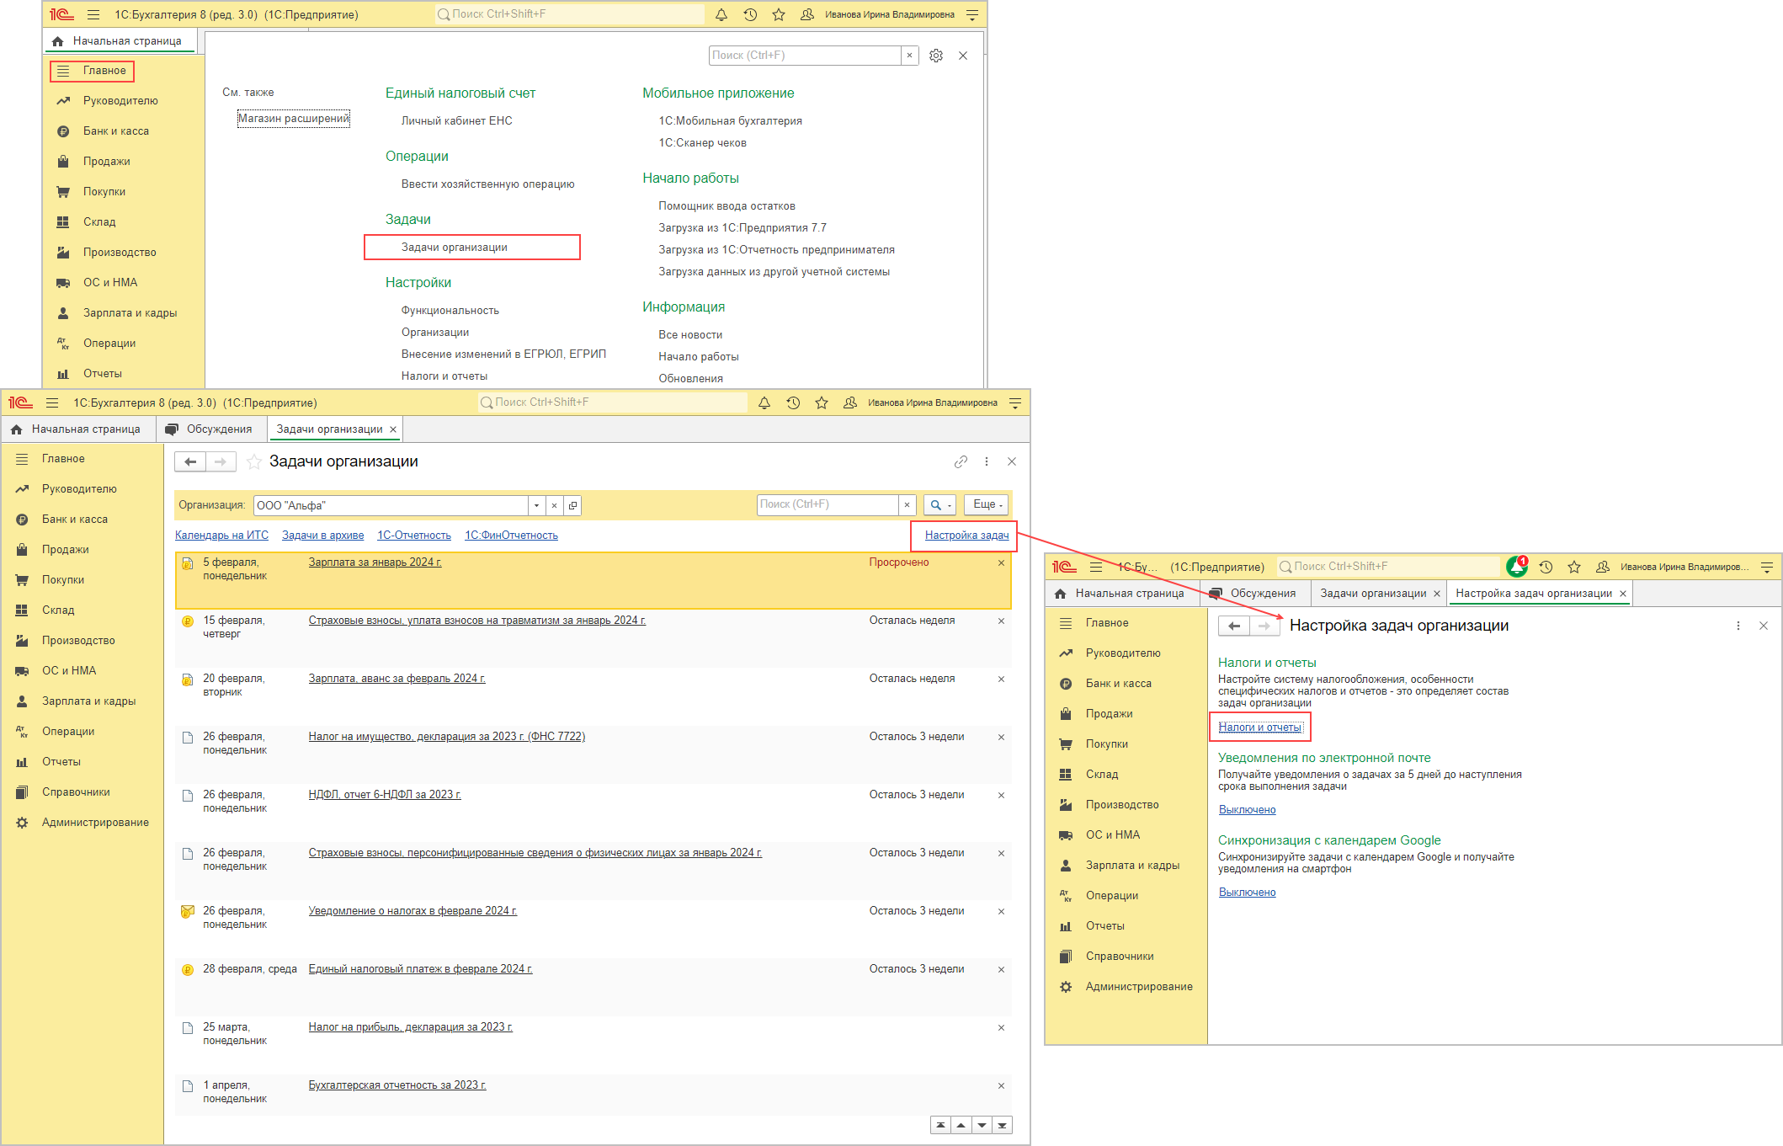
Task: Open three-dot menu in Задачи организации form
Action: [x=987, y=461]
